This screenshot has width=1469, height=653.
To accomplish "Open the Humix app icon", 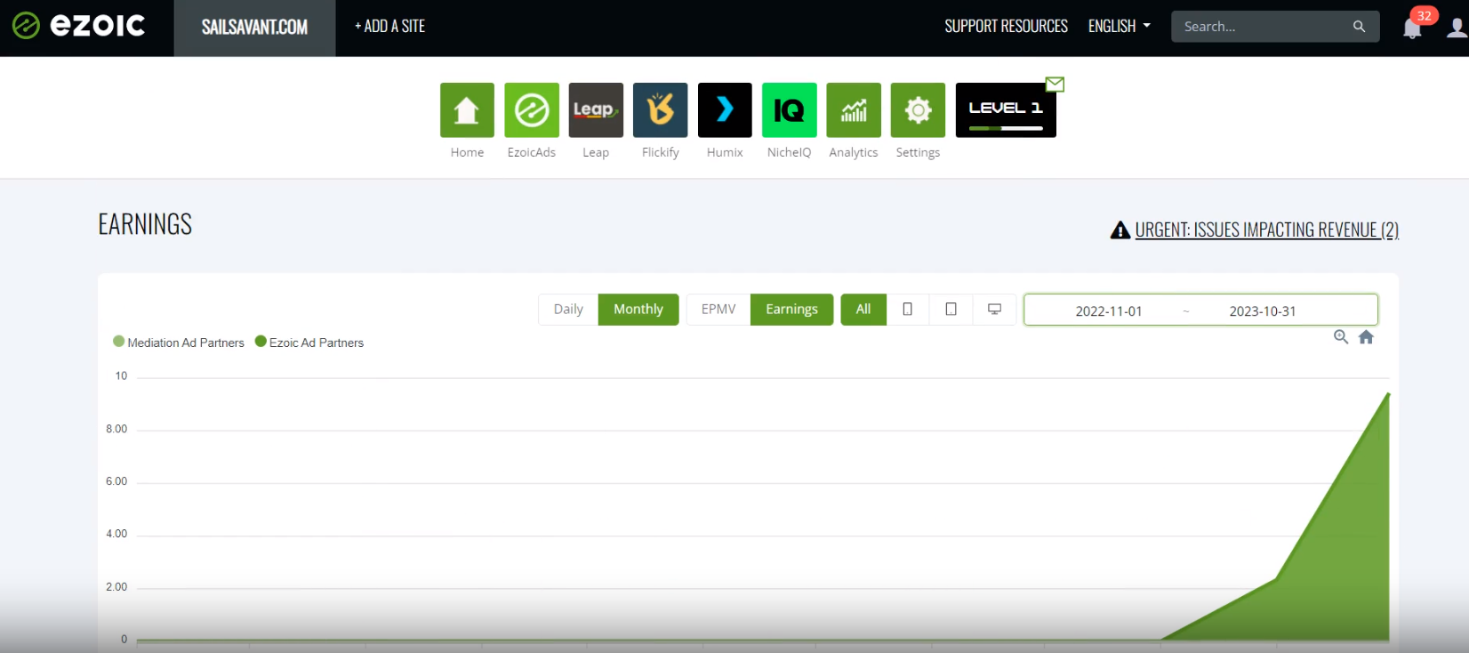I will (x=725, y=110).
